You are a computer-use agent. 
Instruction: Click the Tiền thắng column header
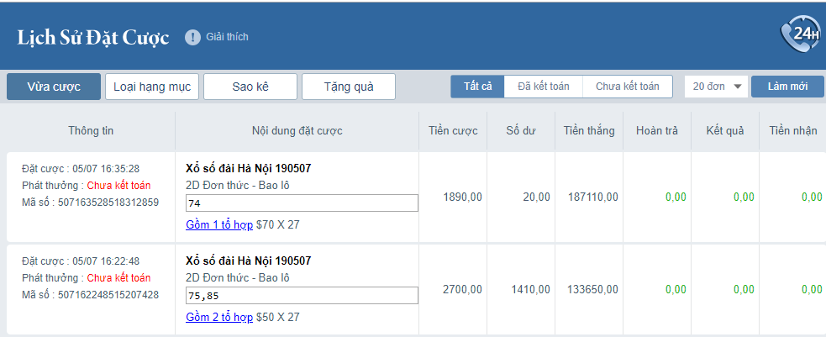tap(589, 130)
